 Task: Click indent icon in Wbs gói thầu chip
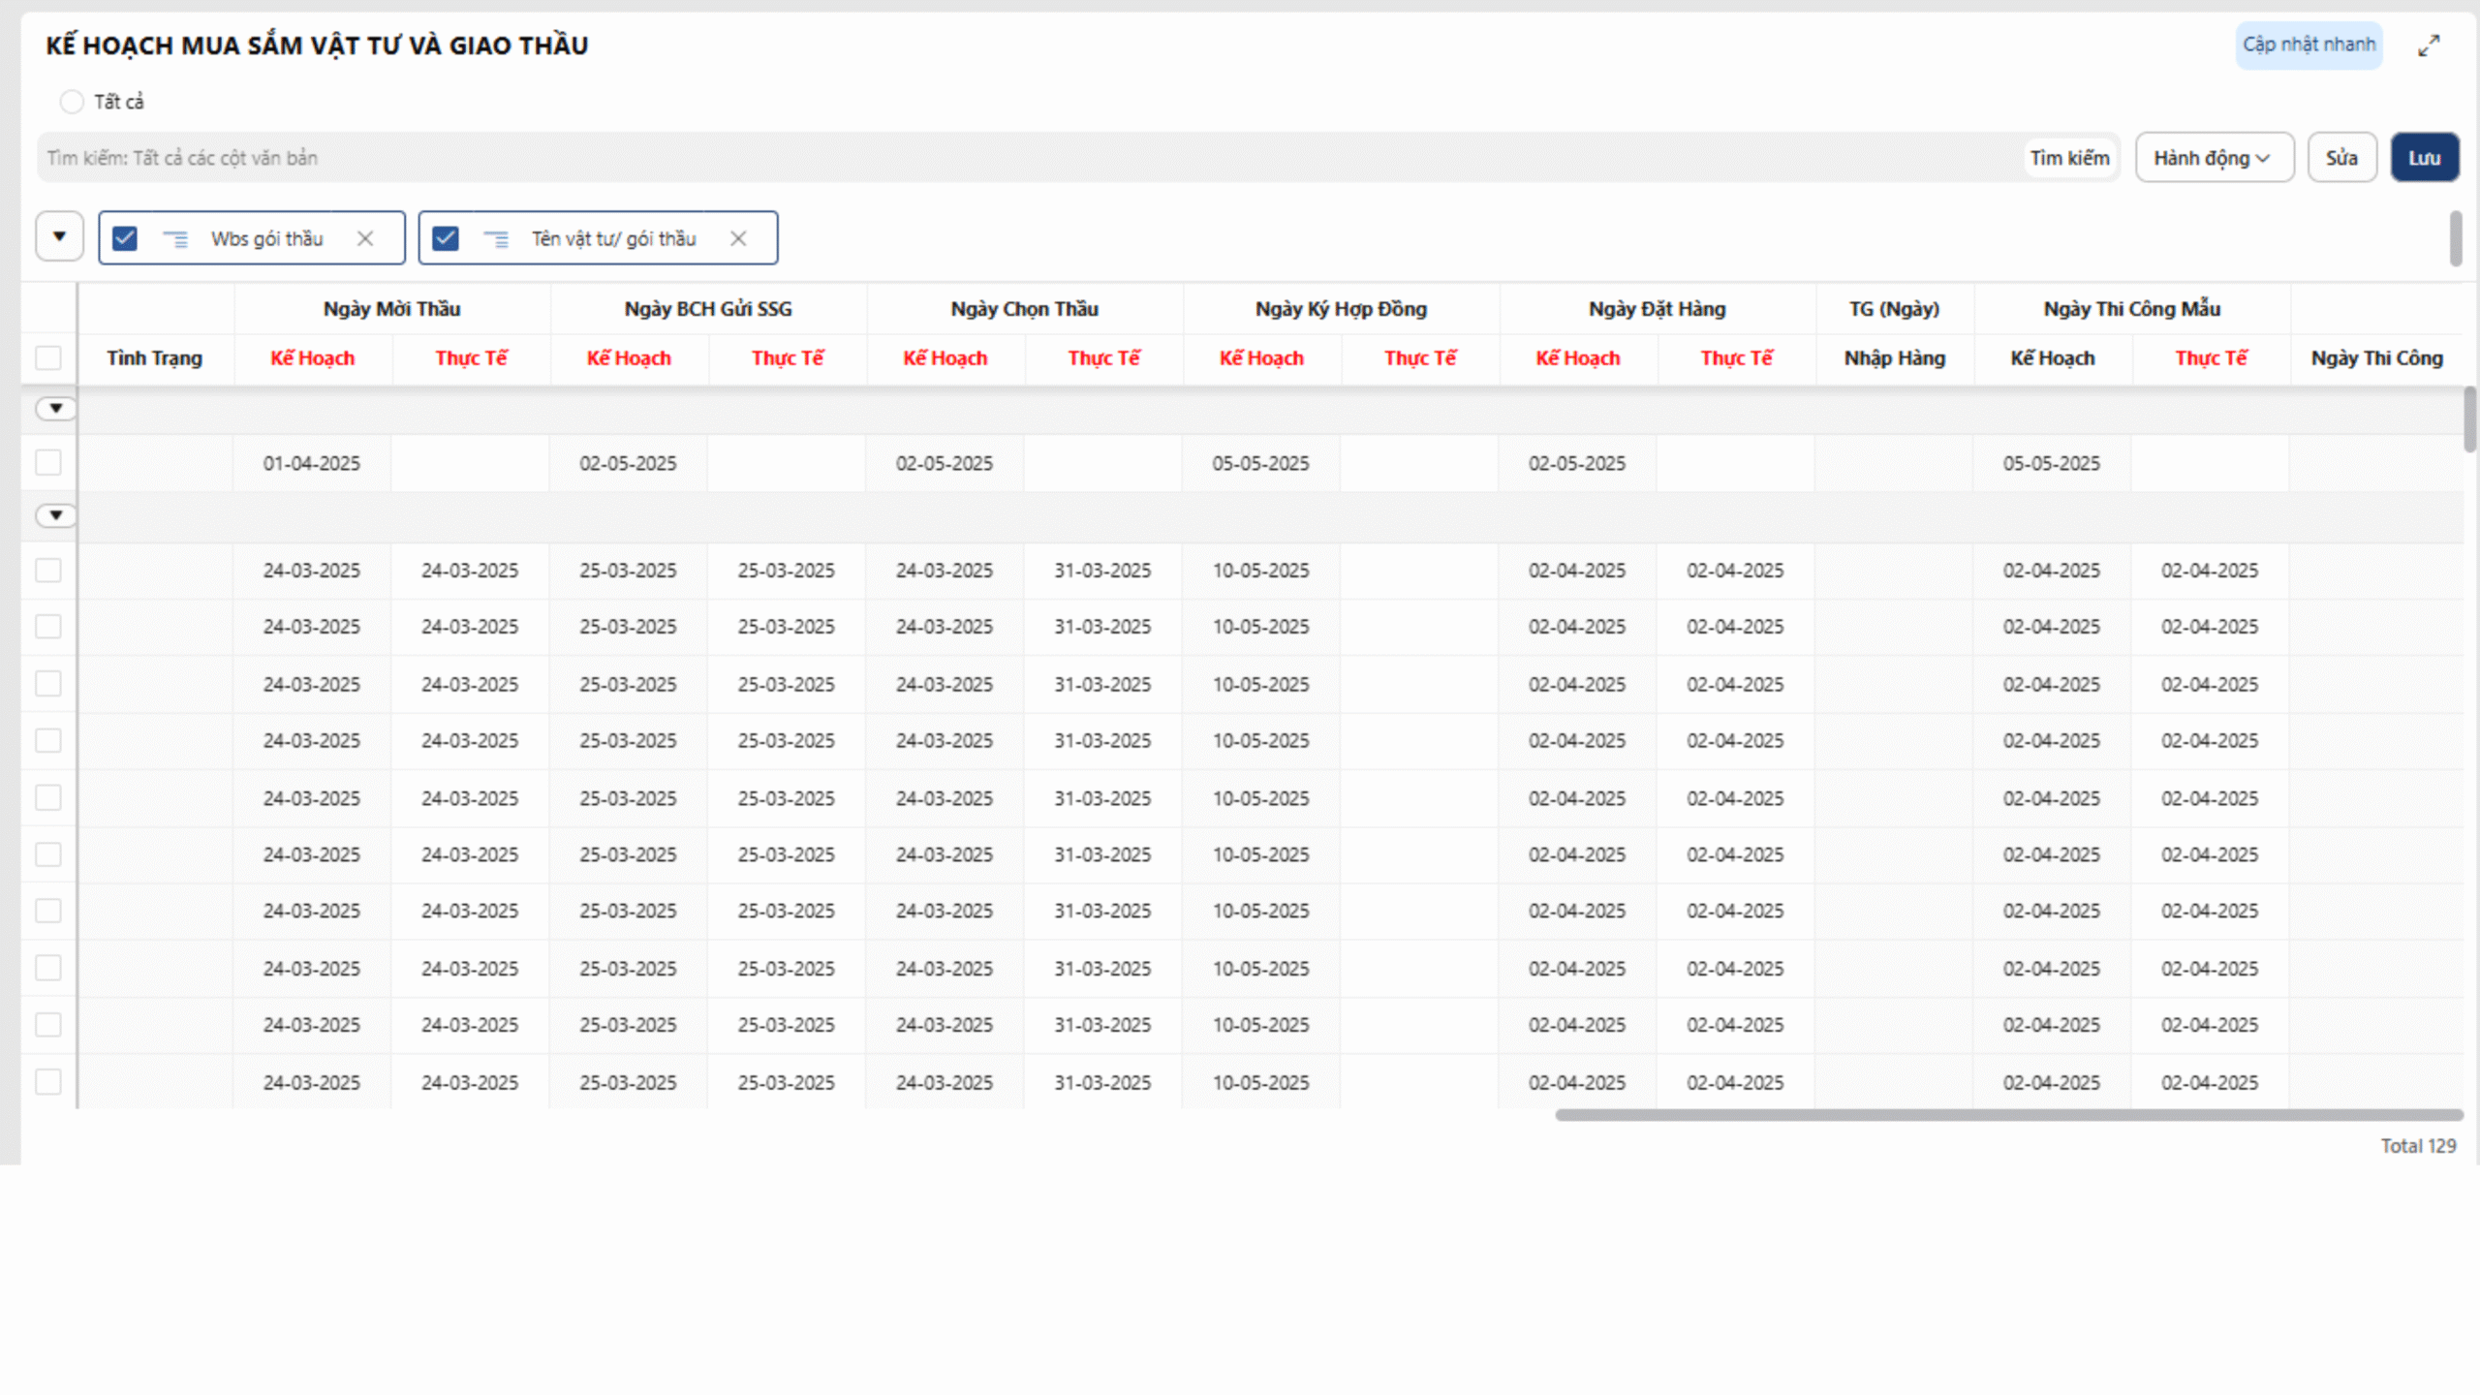(175, 238)
